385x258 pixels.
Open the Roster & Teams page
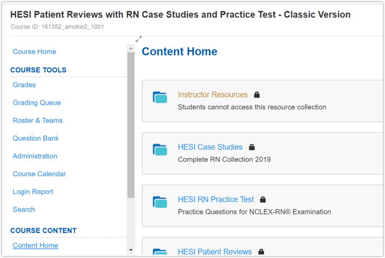coord(37,120)
